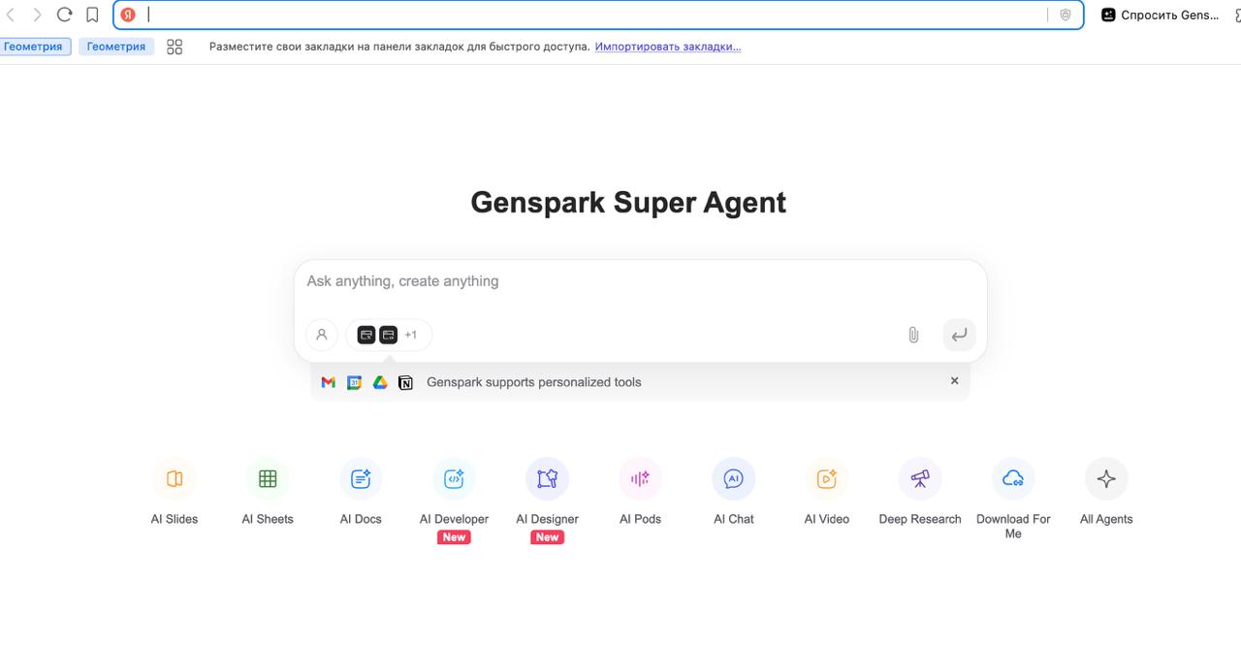Open the Deep Research agent
The height and width of the screenshot is (646, 1241).
[x=920, y=479]
